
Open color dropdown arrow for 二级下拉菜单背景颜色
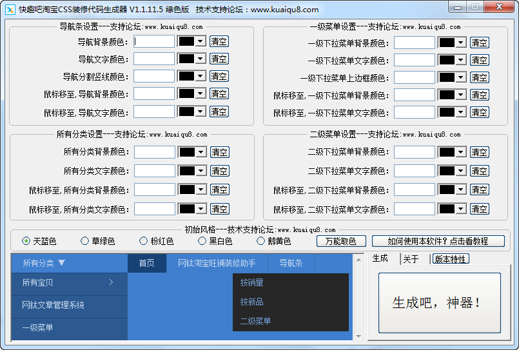[461, 152]
